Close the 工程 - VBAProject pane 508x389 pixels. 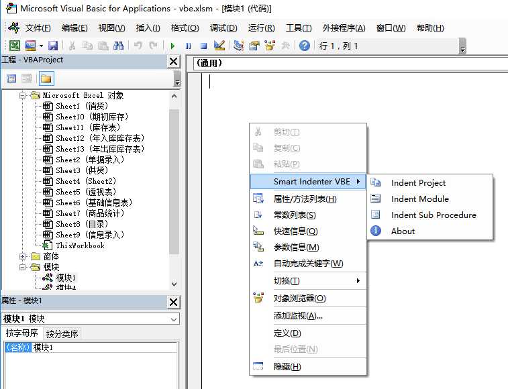pos(173,61)
